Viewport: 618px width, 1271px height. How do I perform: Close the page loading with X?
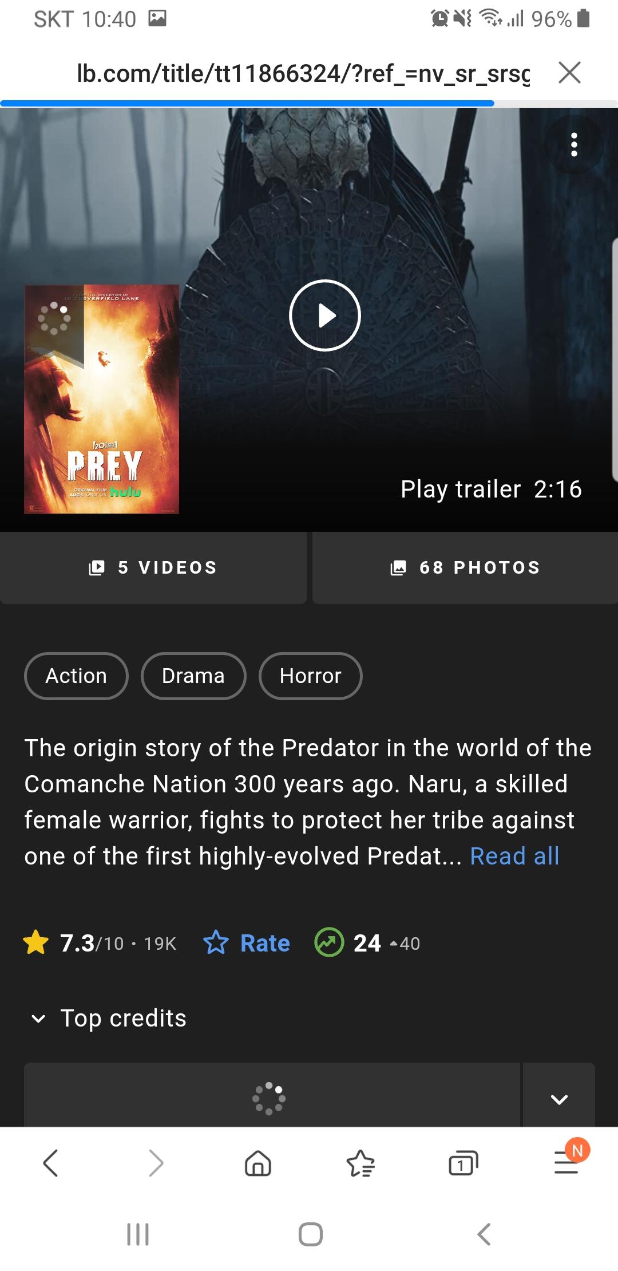pyautogui.click(x=569, y=73)
